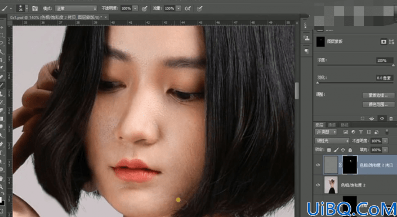The image size is (397, 217).
Task: Click the brush 不透明度 value field
Action: coord(126,8)
